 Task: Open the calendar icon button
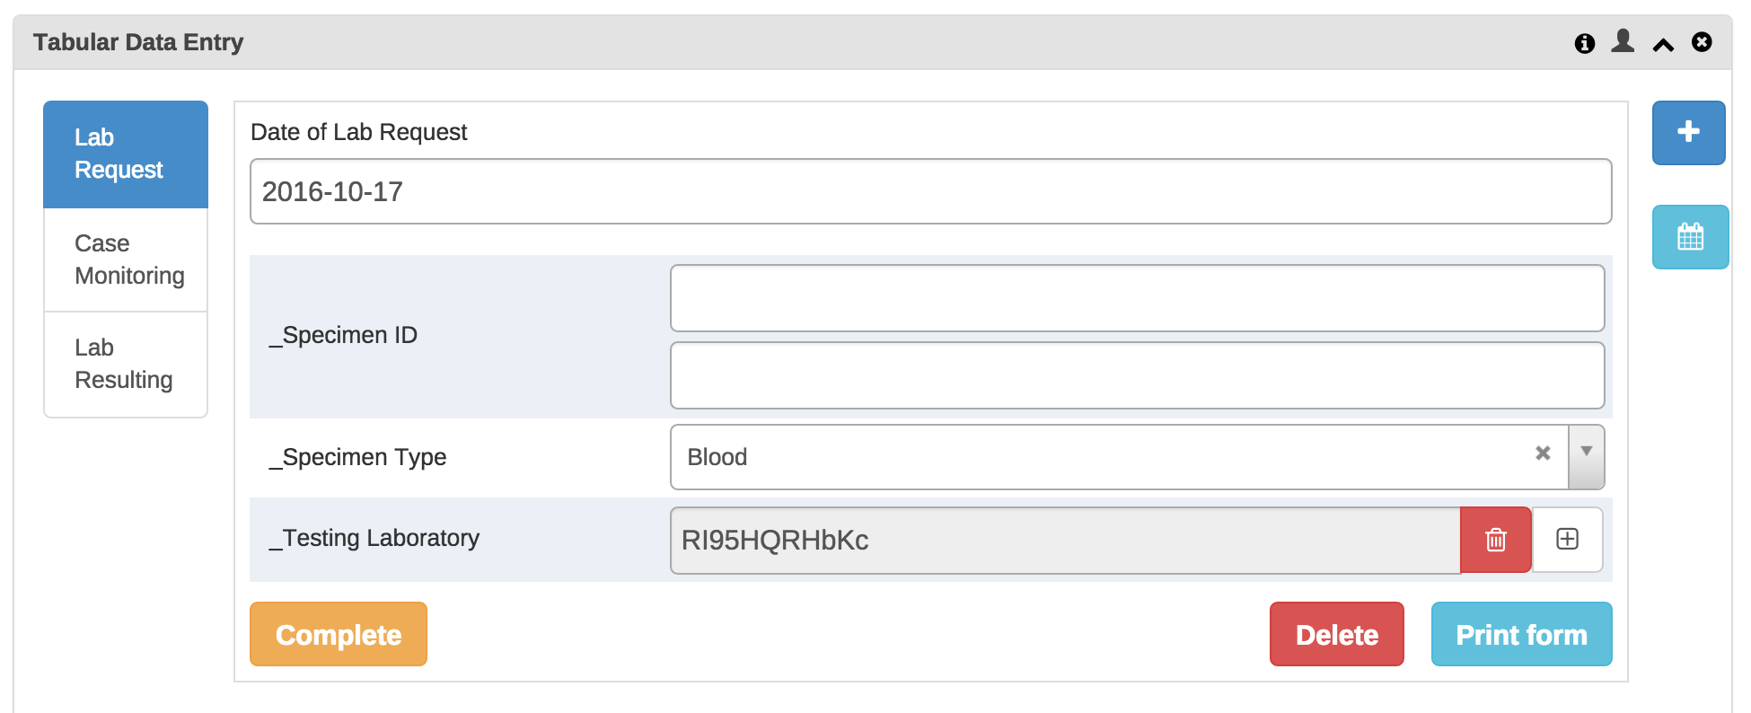(x=1690, y=237)
